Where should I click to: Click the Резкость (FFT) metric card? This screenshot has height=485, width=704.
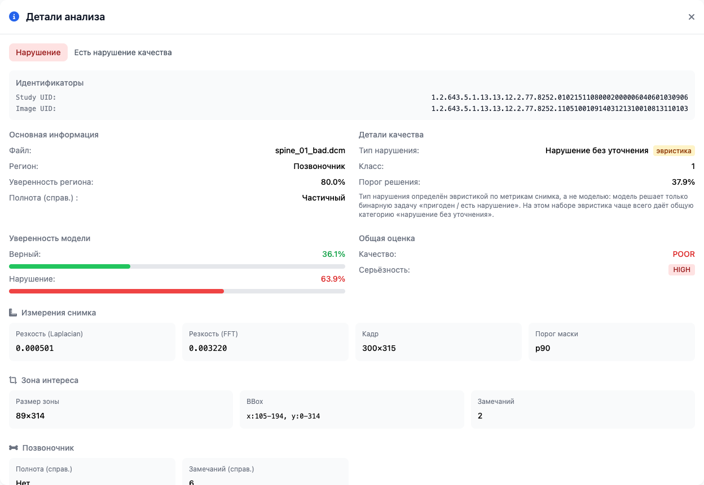(x=265, y=342)
